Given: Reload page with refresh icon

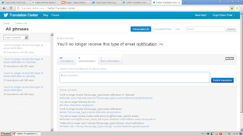Looking at the screenshot, I should 18,8.
